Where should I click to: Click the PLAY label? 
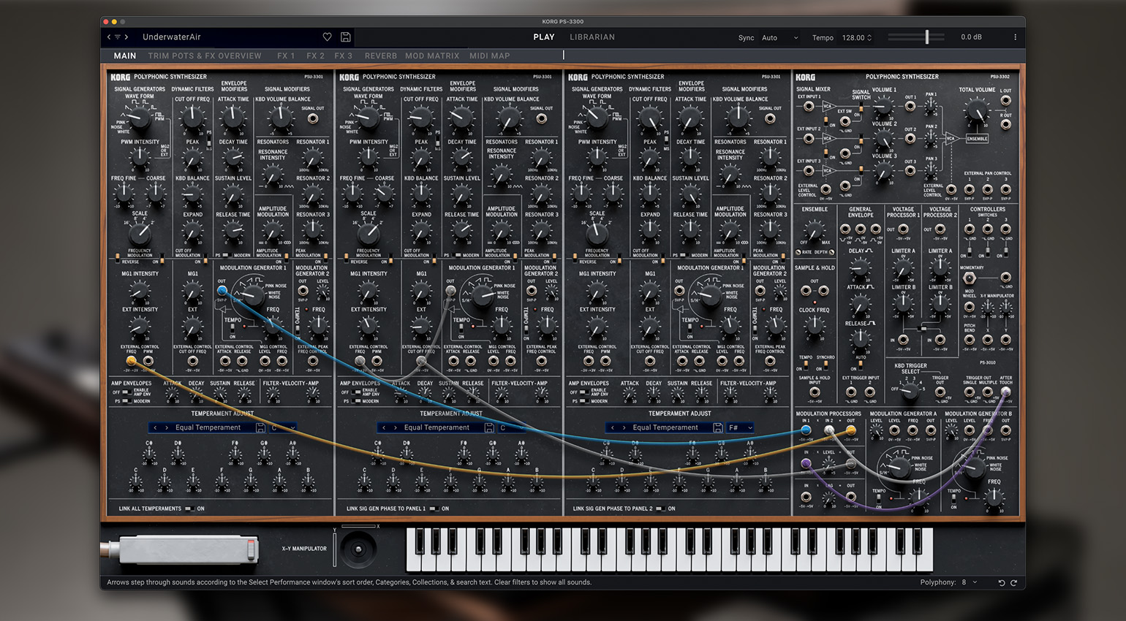coord(544,37)
